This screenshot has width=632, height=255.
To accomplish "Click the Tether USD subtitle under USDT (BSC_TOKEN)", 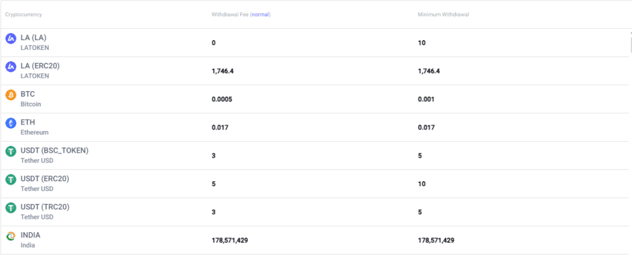I will [x=36, y=161].
